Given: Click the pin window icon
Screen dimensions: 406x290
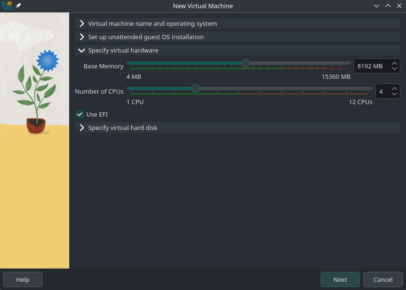Looking at the screenshot, I should coord(19,6).
